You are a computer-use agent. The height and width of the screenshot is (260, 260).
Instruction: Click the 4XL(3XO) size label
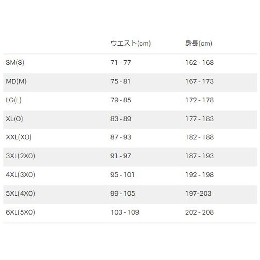pyautogui.click(x=21, y=175)
